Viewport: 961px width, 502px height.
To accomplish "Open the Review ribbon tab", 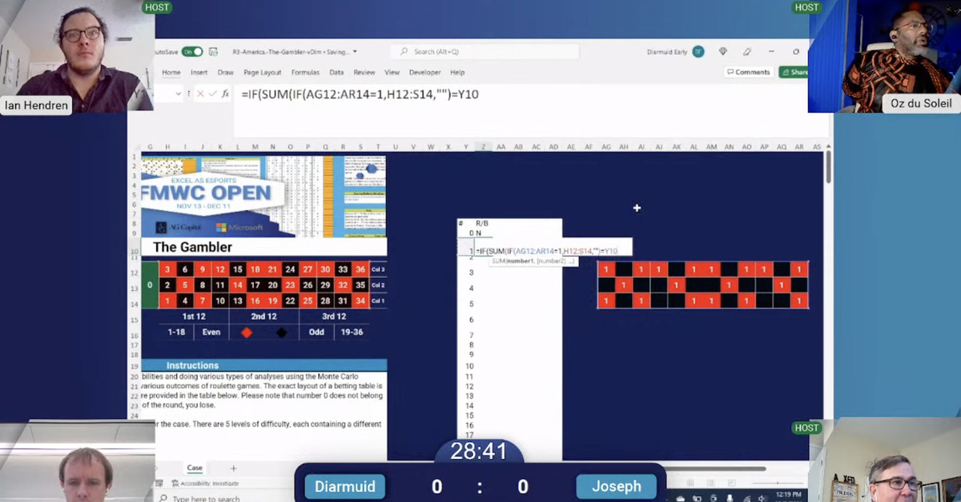I will [364, 72].
